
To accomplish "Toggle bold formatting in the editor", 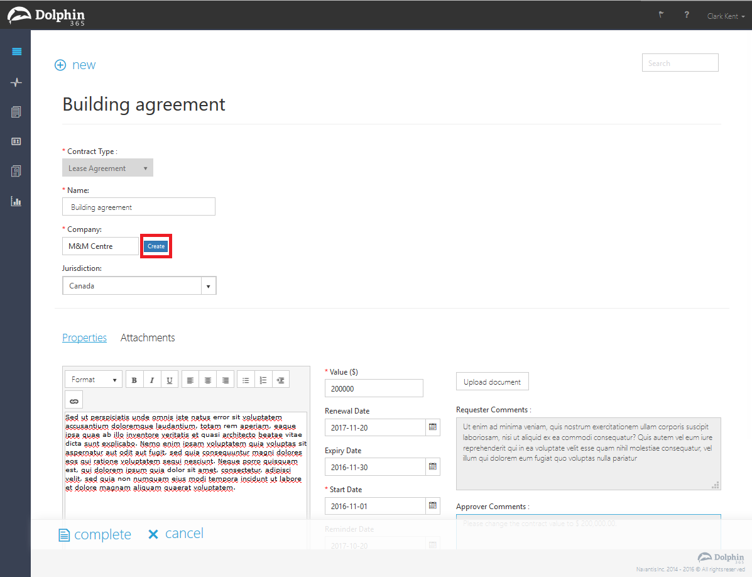I will (134, 380).
